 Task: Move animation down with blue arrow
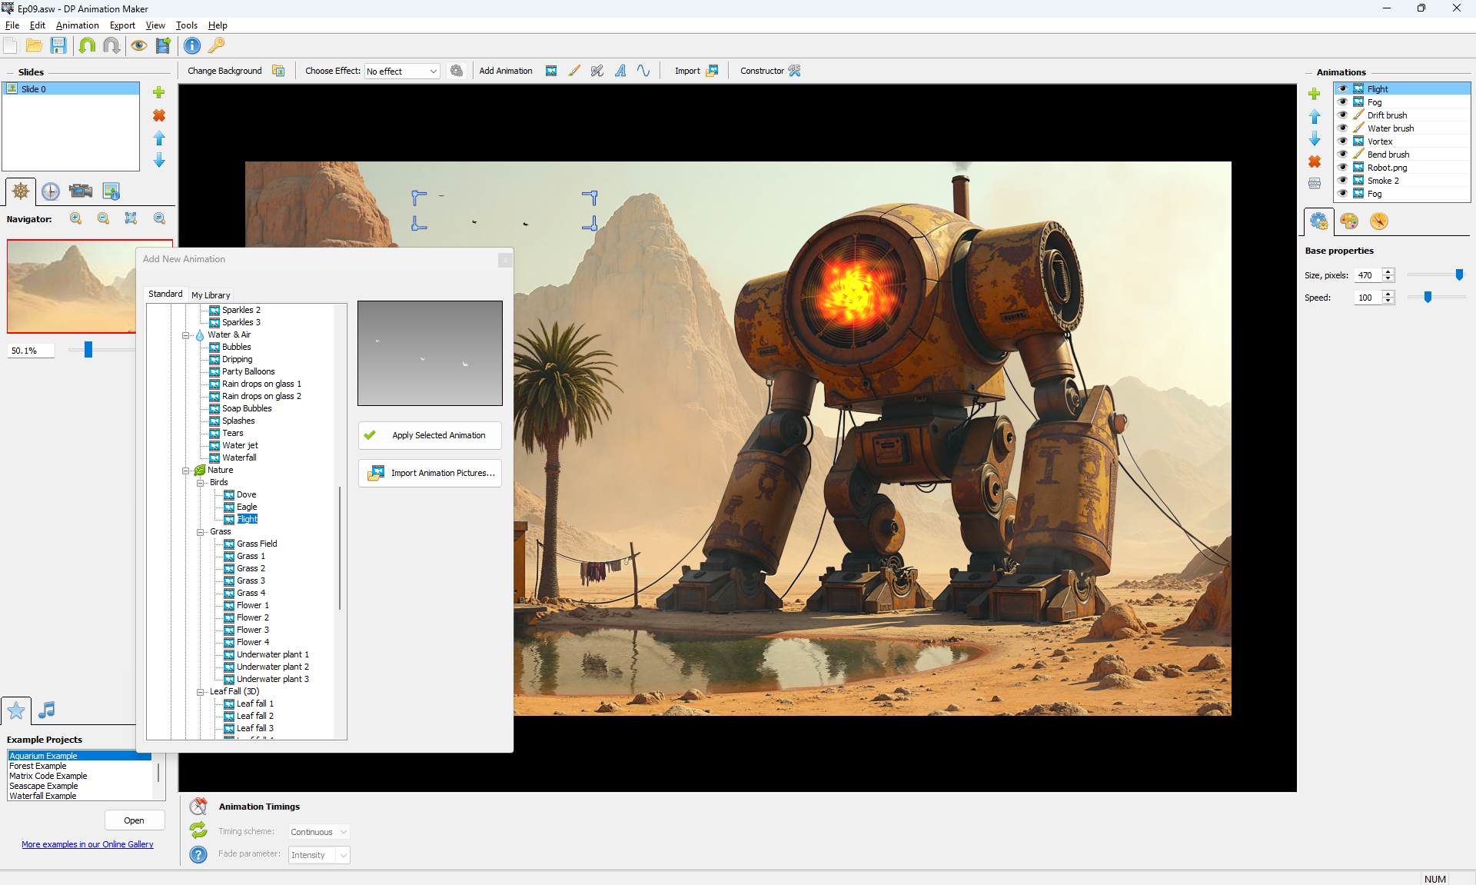(x=1315, y=139)
